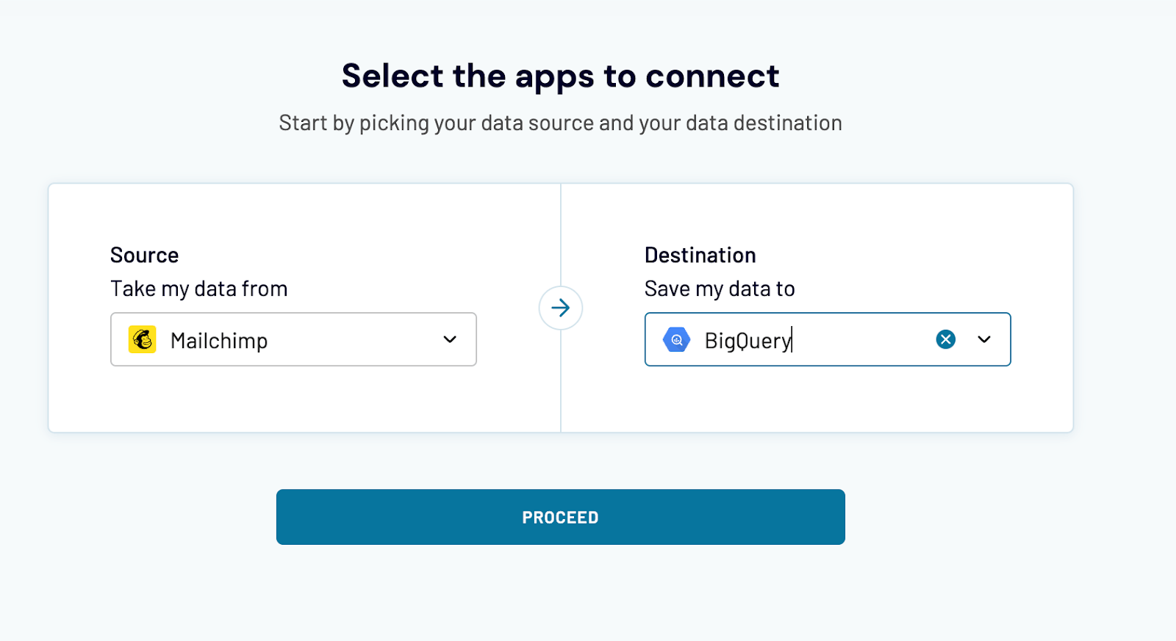Click the "Source" heading

[x=145, y=255]
